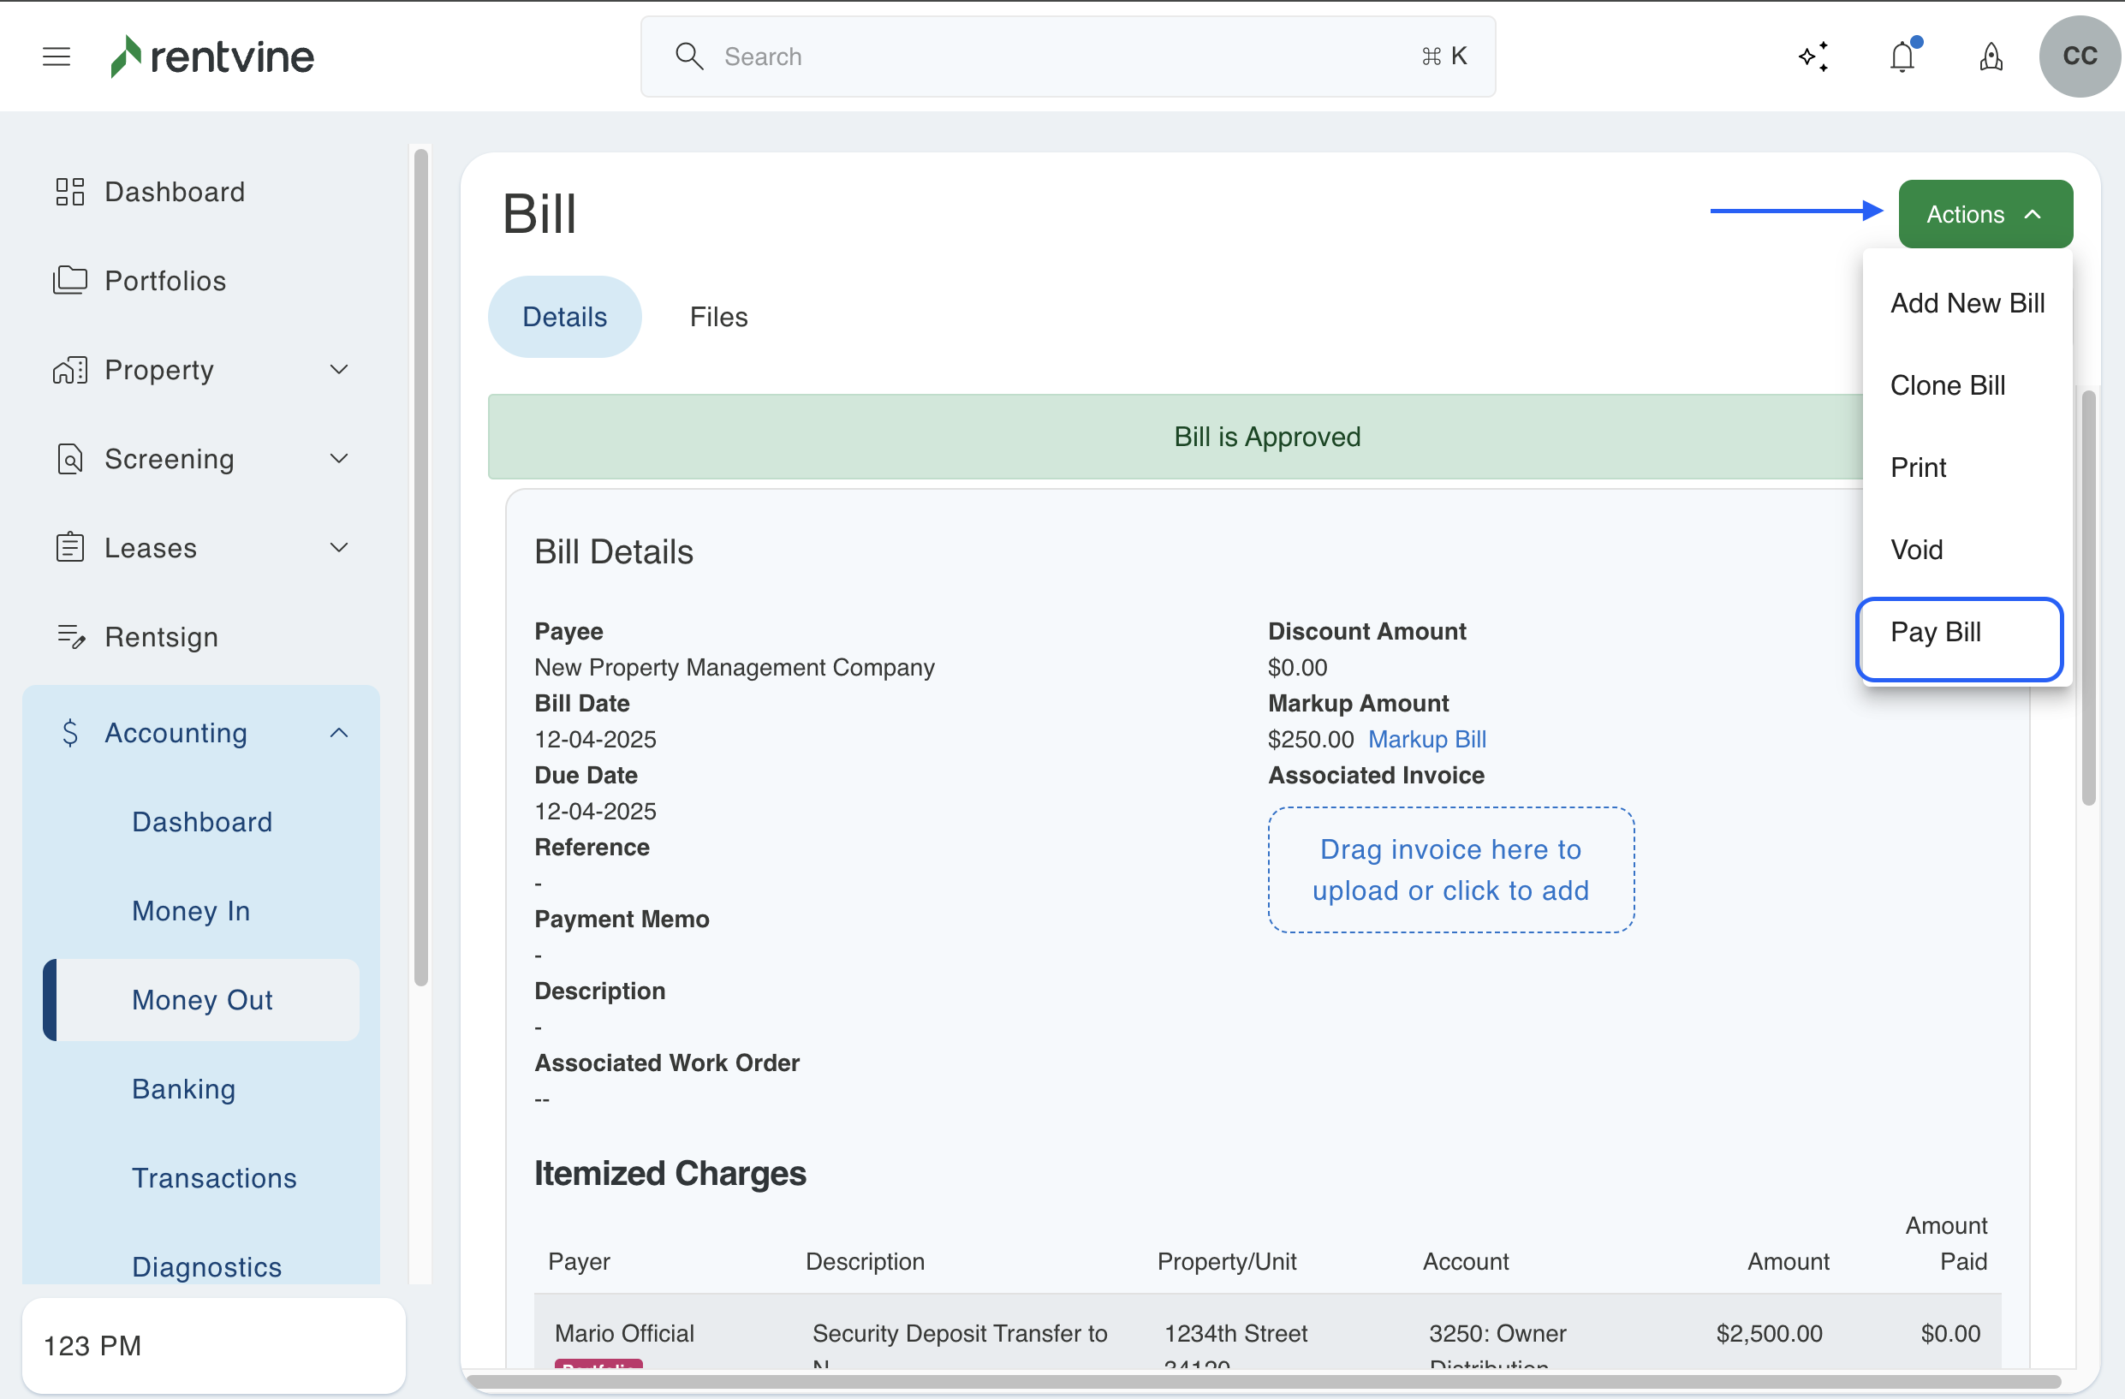This screenshot has width=2125, height=1399.
Task: Open the notifications bell
Action: point(1902,57)
